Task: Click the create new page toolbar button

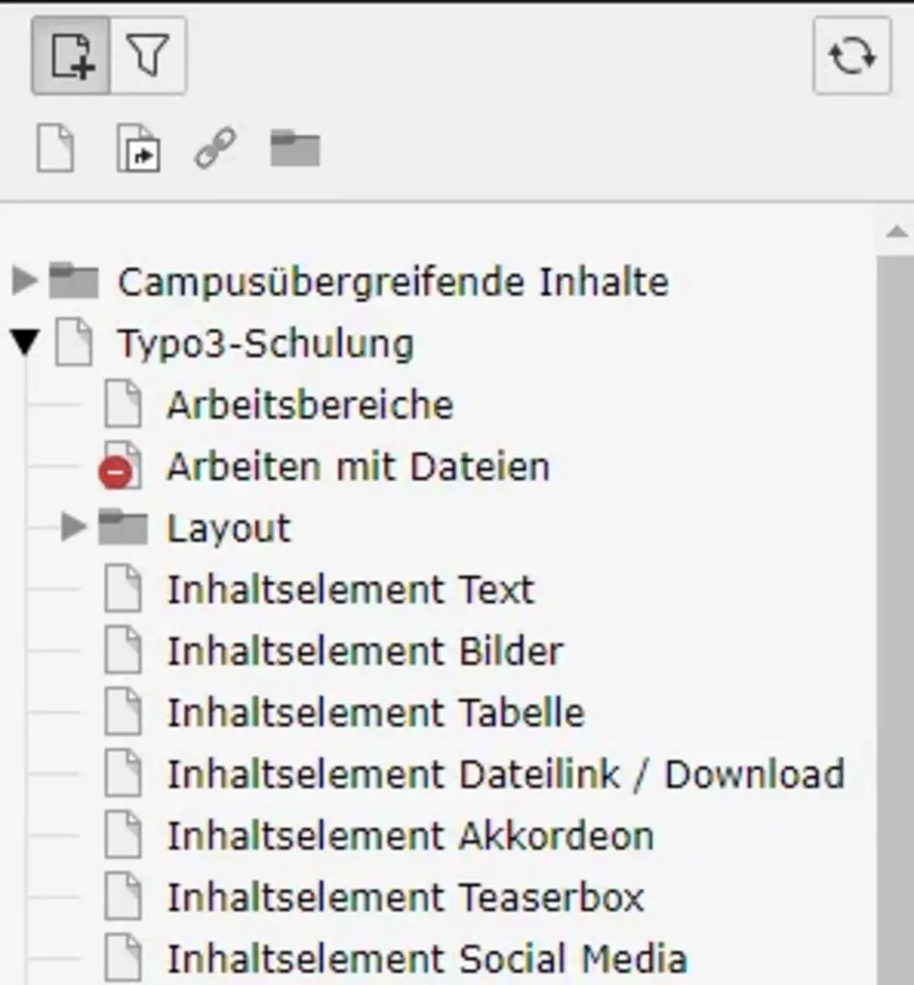Action: click(x=71, y=56)
